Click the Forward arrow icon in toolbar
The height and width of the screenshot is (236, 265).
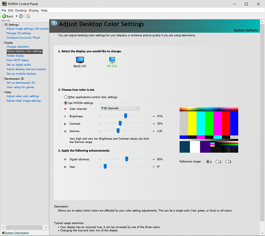tap(21, 16)
